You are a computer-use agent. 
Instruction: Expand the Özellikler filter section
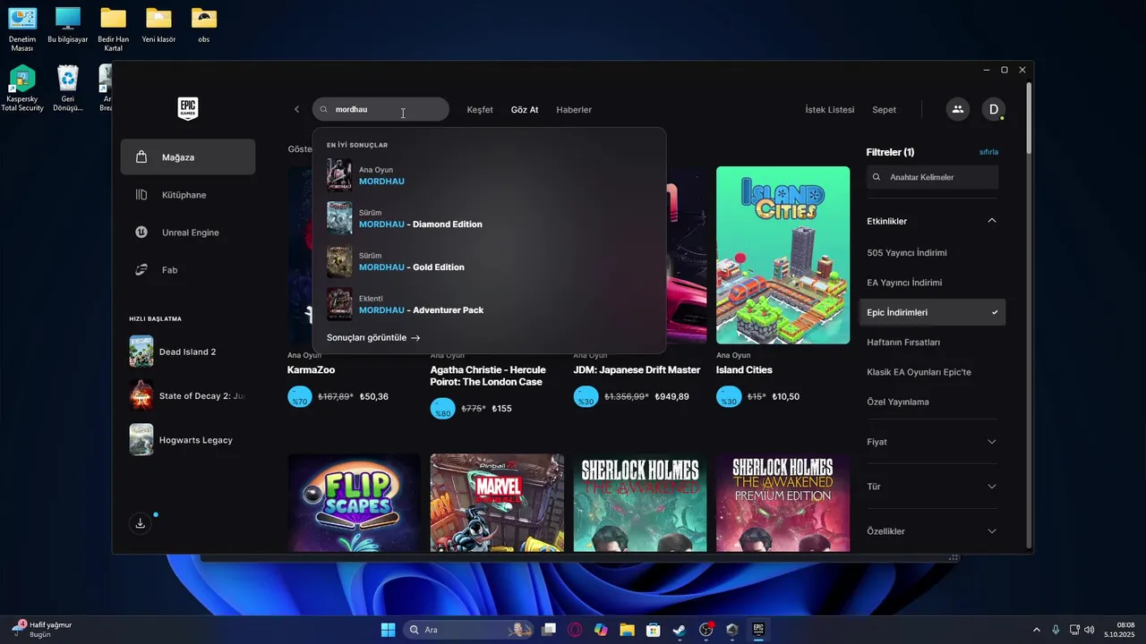(x=931, y=531)
